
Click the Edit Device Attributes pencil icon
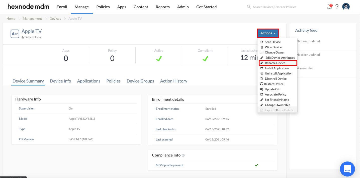262,58
